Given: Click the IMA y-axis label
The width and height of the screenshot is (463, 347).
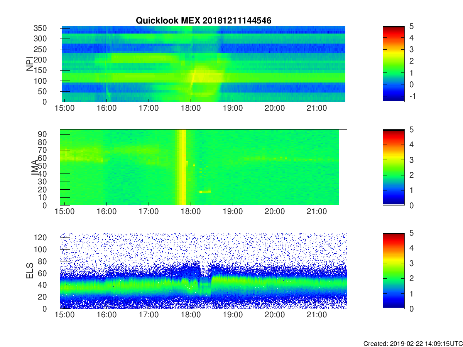Looking at the screenshot, I should [x=35, y=168].
